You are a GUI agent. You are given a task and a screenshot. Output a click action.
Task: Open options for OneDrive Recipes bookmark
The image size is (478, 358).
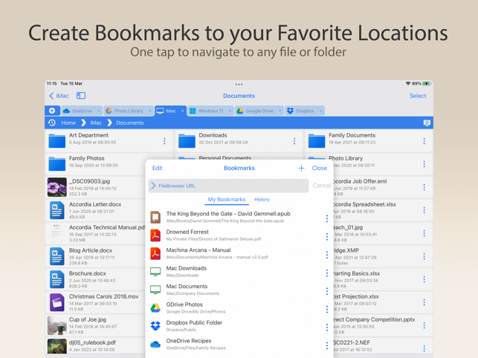[327, 345]
